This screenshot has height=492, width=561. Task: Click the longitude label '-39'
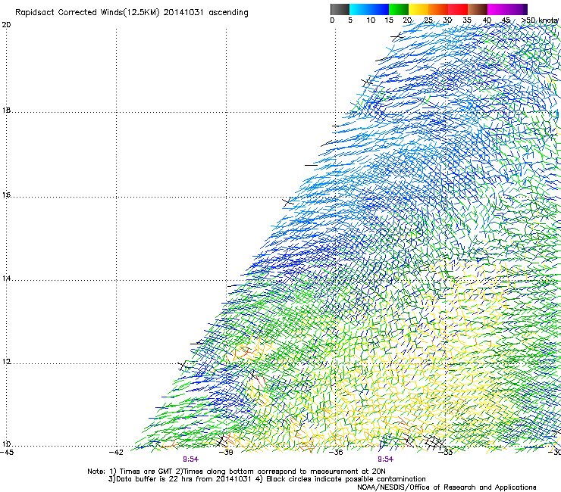click(x=226, y=452)
